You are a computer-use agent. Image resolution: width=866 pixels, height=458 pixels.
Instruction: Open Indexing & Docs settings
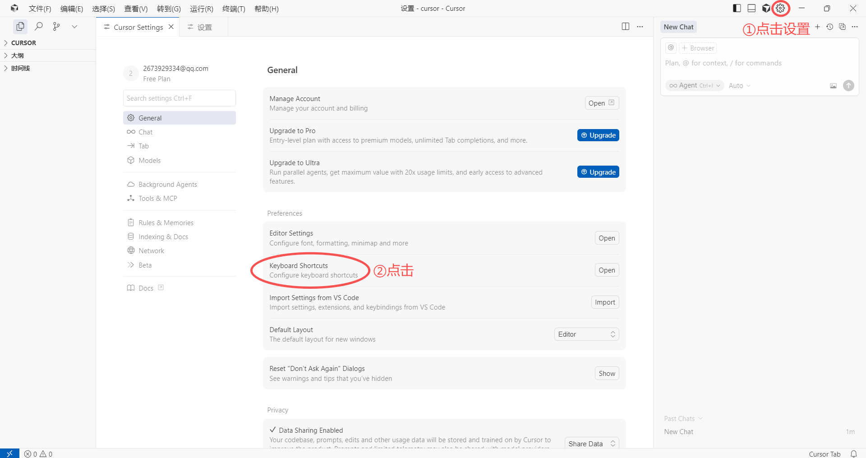point(179,236)
